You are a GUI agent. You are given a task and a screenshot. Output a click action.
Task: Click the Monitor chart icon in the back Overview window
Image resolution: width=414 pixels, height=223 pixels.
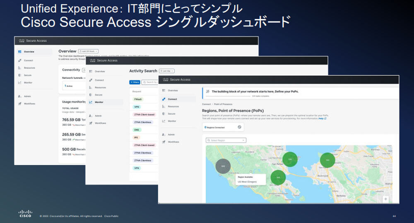(x=20, y=83)
